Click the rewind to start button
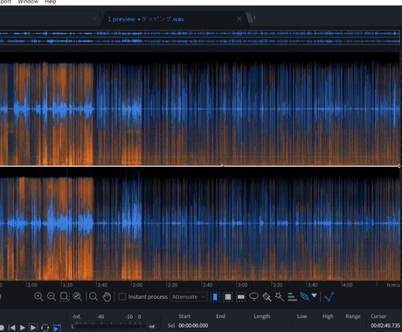This screenshot has width=402, height=332. tap(12, 328)
